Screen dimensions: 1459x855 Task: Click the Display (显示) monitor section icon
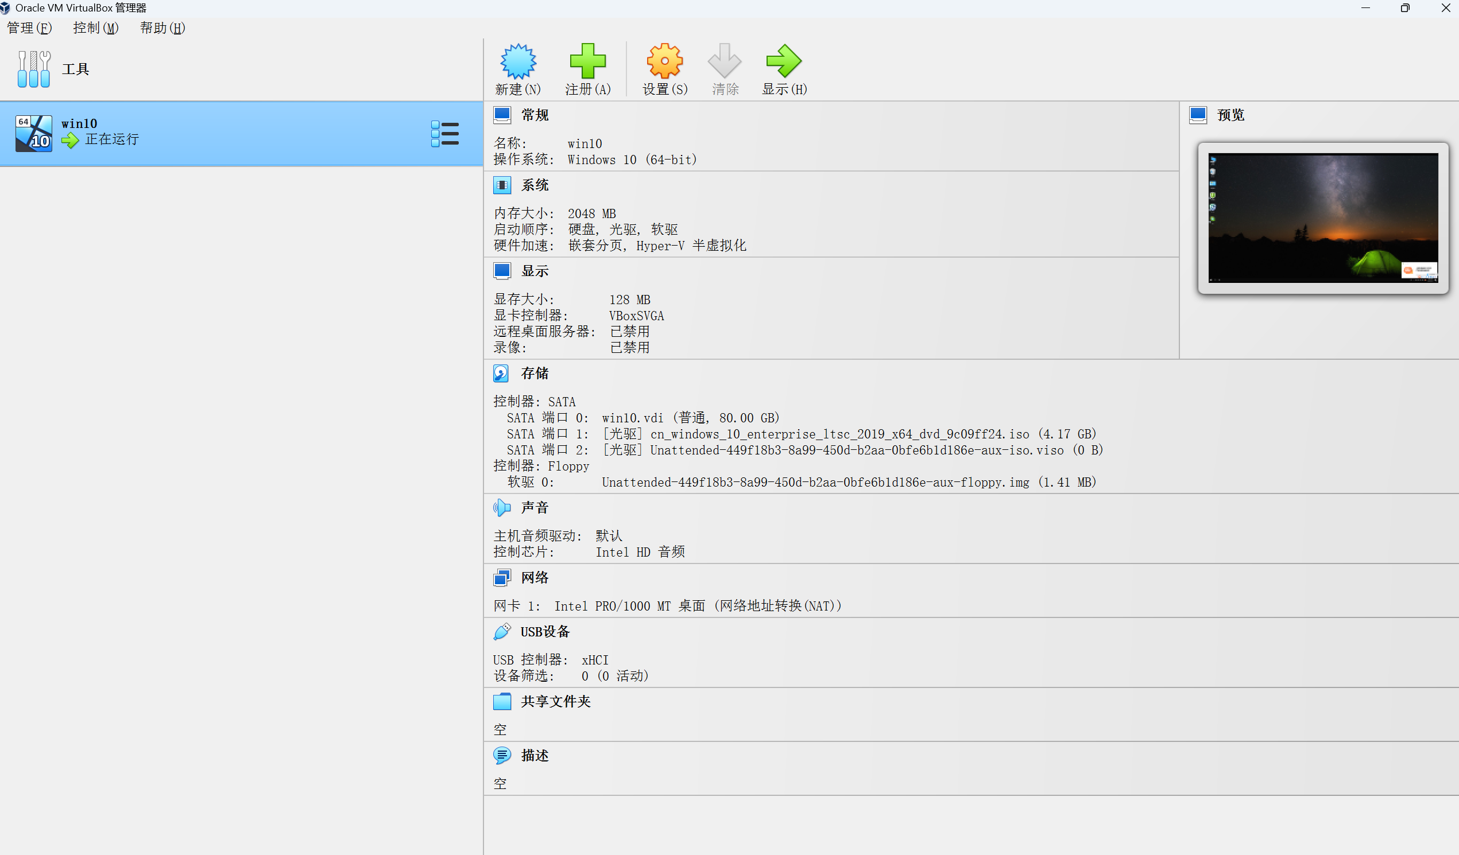coord(502,271)
